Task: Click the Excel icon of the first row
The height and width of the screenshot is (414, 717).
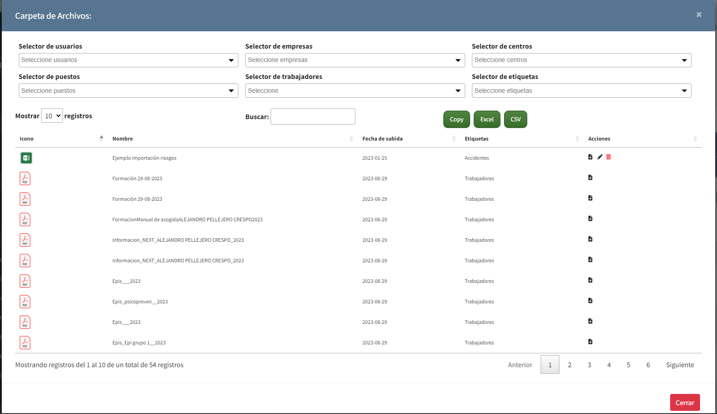Action: point(26,158)
